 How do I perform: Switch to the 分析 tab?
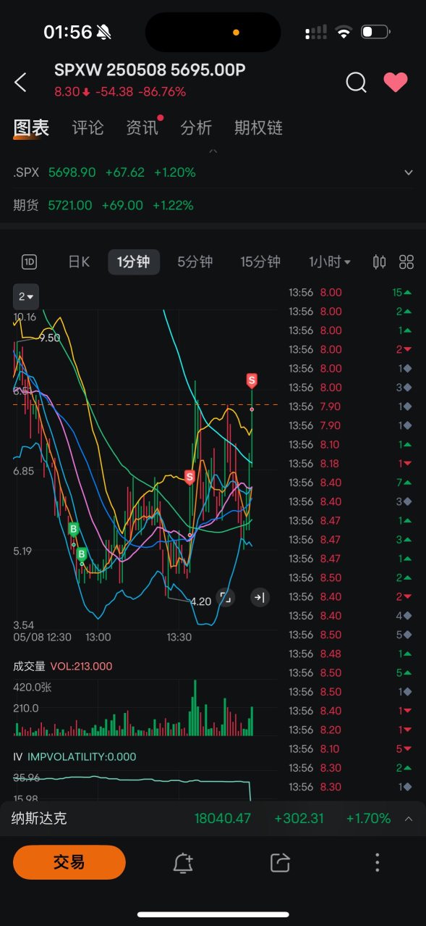point(196,128)
